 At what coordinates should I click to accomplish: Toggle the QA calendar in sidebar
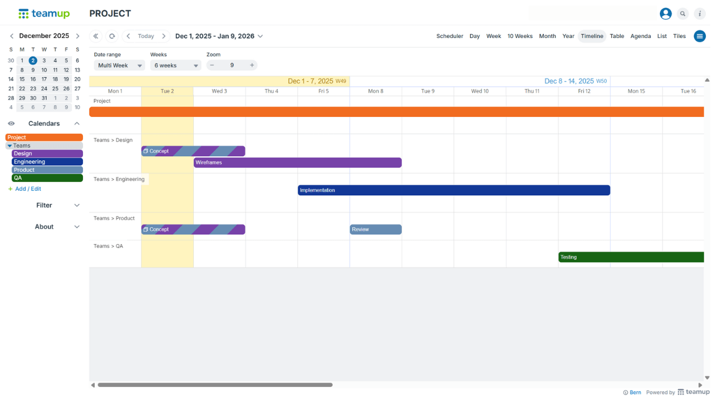click(47, 178)
